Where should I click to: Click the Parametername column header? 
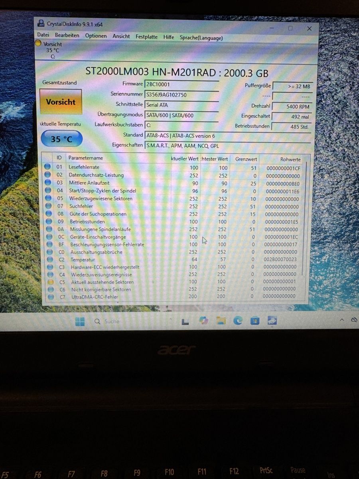click(85, 158)
